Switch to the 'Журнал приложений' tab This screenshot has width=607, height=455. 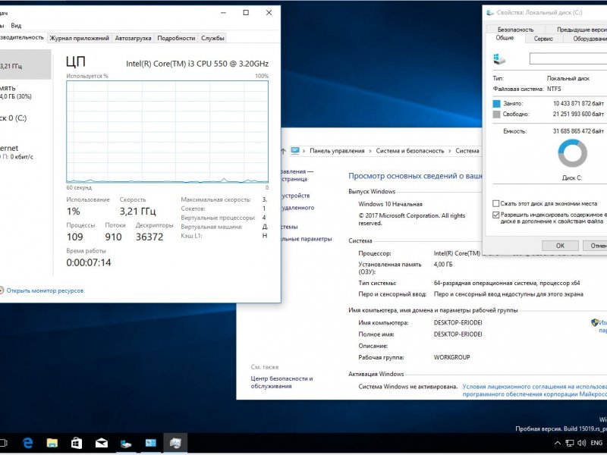(79, 38)
